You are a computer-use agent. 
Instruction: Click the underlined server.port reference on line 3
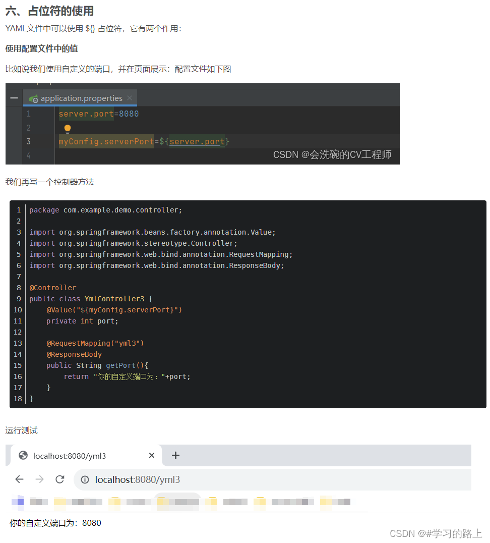197,141
